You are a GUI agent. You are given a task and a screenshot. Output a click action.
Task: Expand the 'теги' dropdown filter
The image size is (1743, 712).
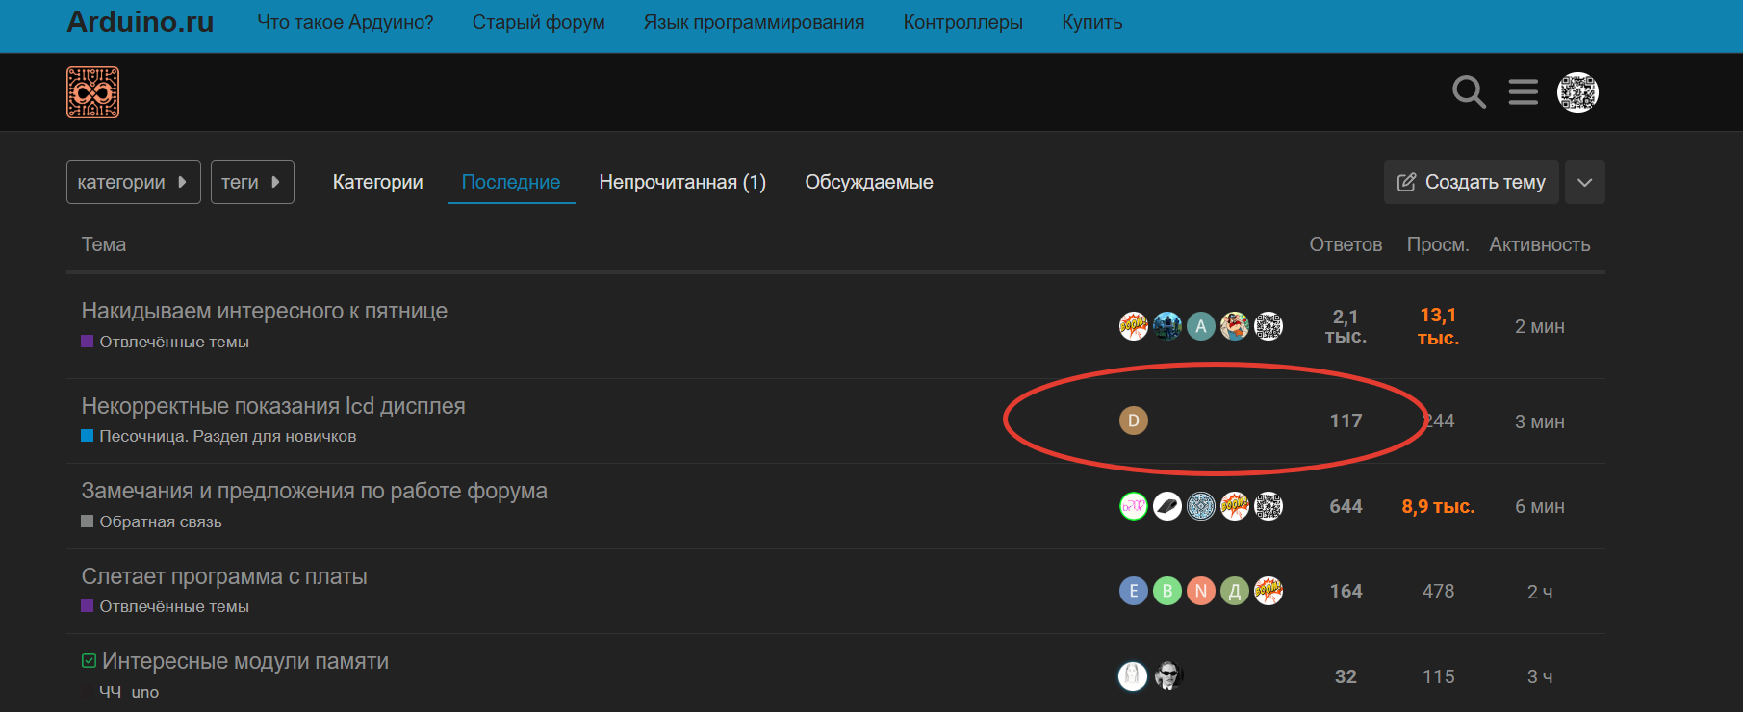pyautogui.click(x=251, y=182)
